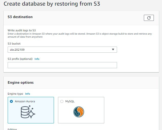This screenshot has height=130, width=162.
Task: Click the 'S3 destination' section heading
Action: point(20,17)
